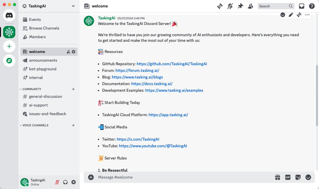Click the Search field in the header
This screenshot has width=319, height=189.
pos(276,6)
